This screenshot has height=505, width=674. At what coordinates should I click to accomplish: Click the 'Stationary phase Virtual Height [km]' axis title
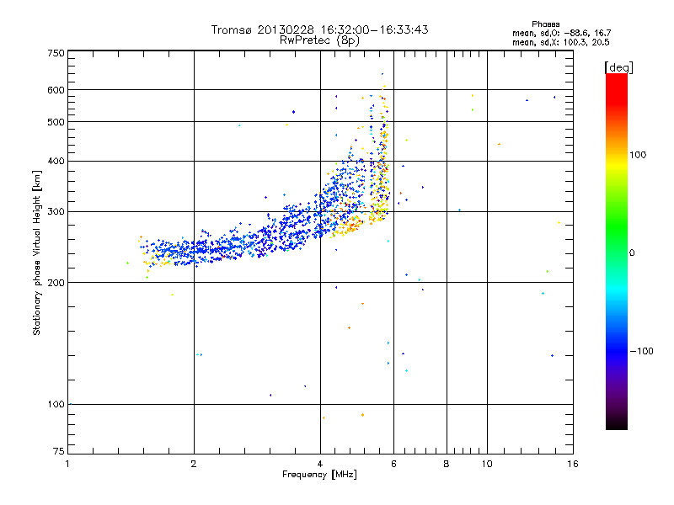coord(37,252)
